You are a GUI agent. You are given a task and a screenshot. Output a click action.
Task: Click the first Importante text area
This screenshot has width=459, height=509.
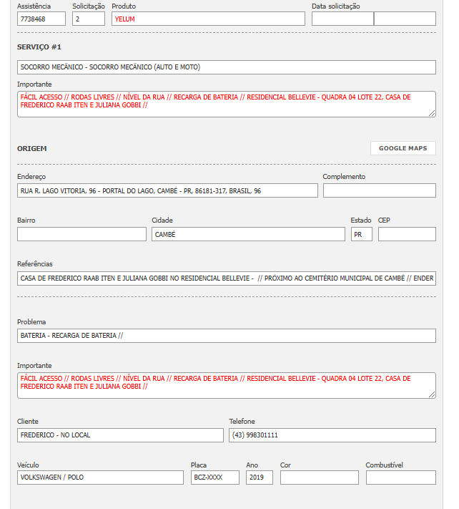coord(226,105)
